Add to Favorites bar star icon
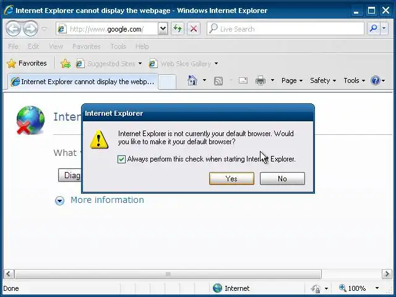396x297 pixels. (x=66, y=63)
